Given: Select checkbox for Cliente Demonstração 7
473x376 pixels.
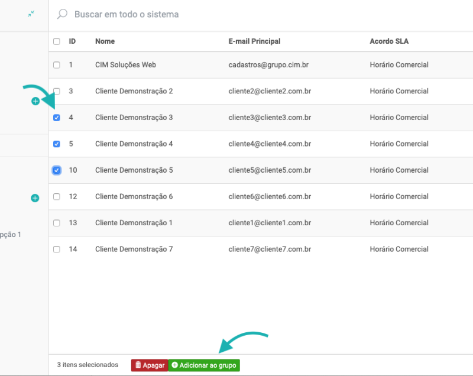Looking at the screenshot, I should 57,249.
